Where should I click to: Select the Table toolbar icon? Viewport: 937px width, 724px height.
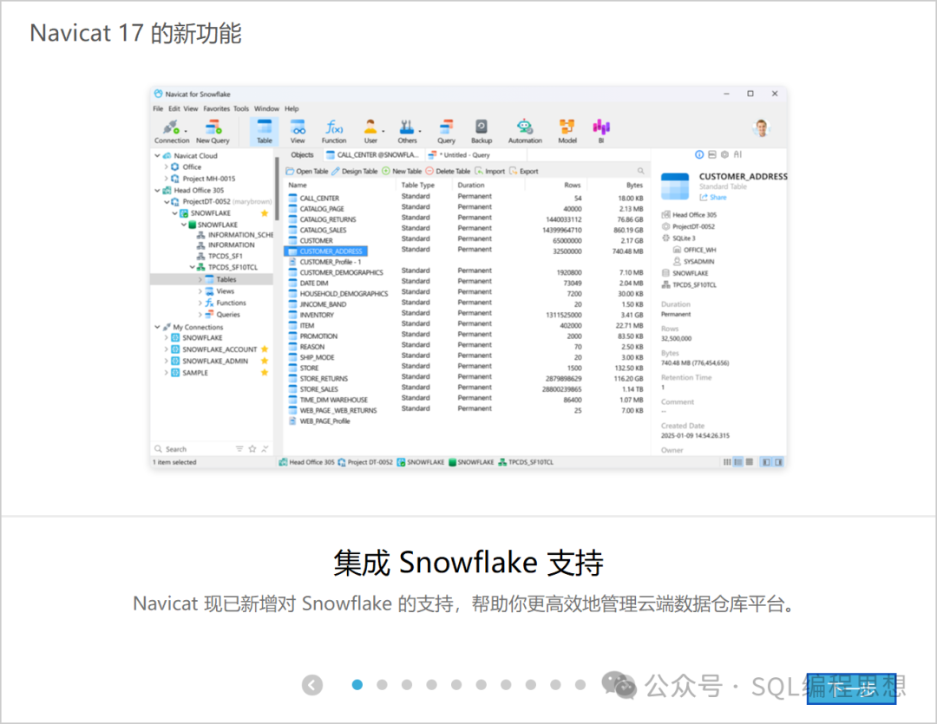264,132
